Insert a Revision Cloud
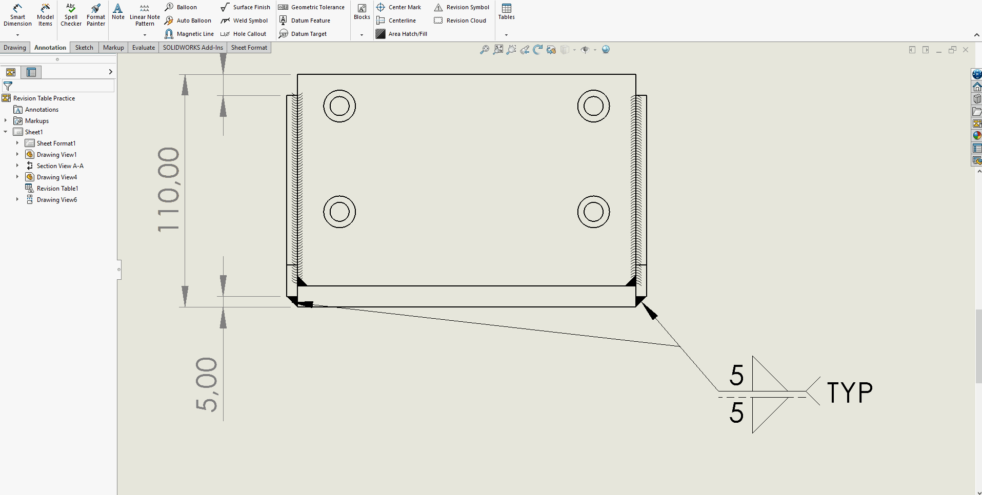 pos(460,20)
